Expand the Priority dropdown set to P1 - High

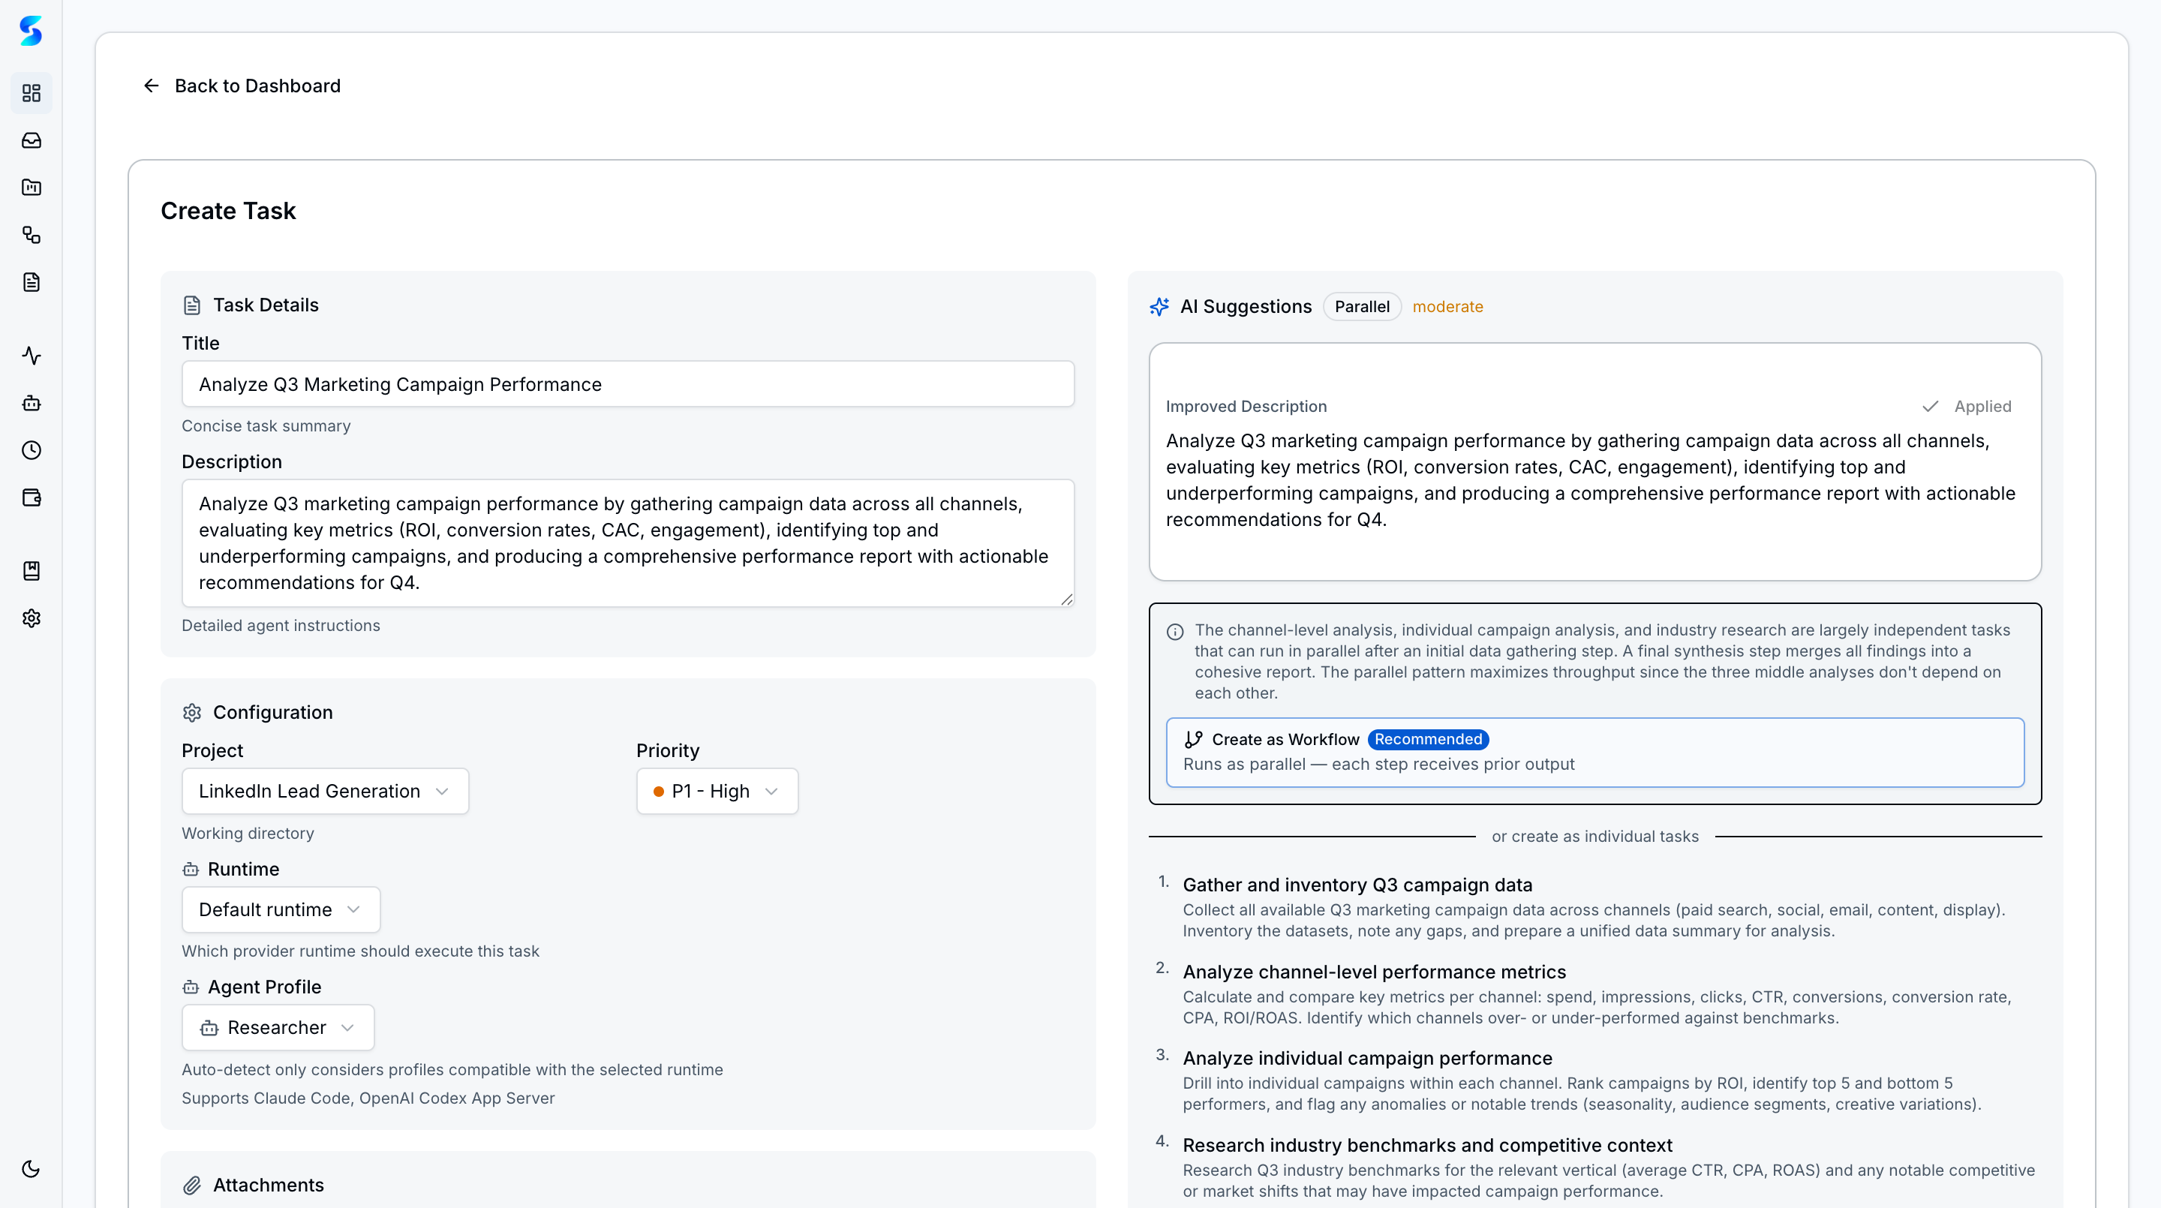[x=717, y=790]
